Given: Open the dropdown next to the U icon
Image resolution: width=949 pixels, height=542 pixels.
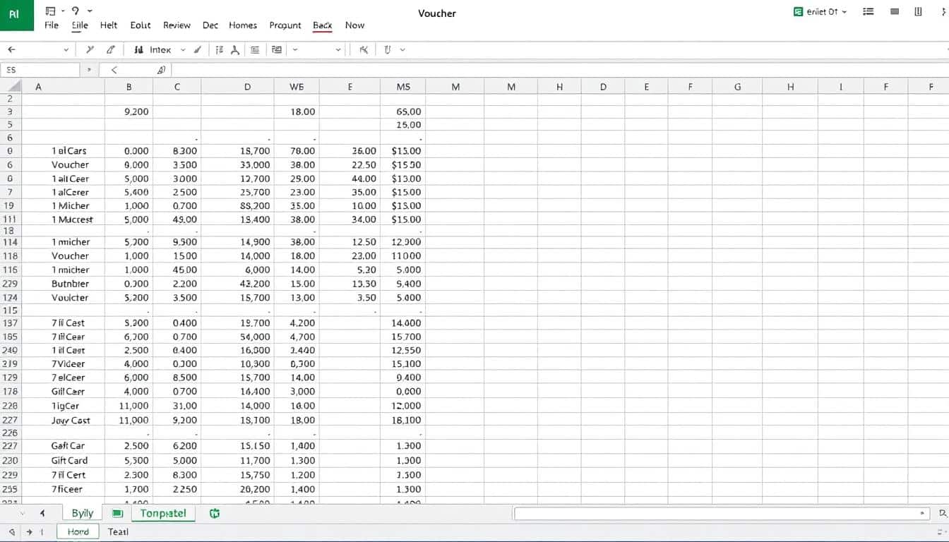Looking at the screenshot, I should coord(402,50).
